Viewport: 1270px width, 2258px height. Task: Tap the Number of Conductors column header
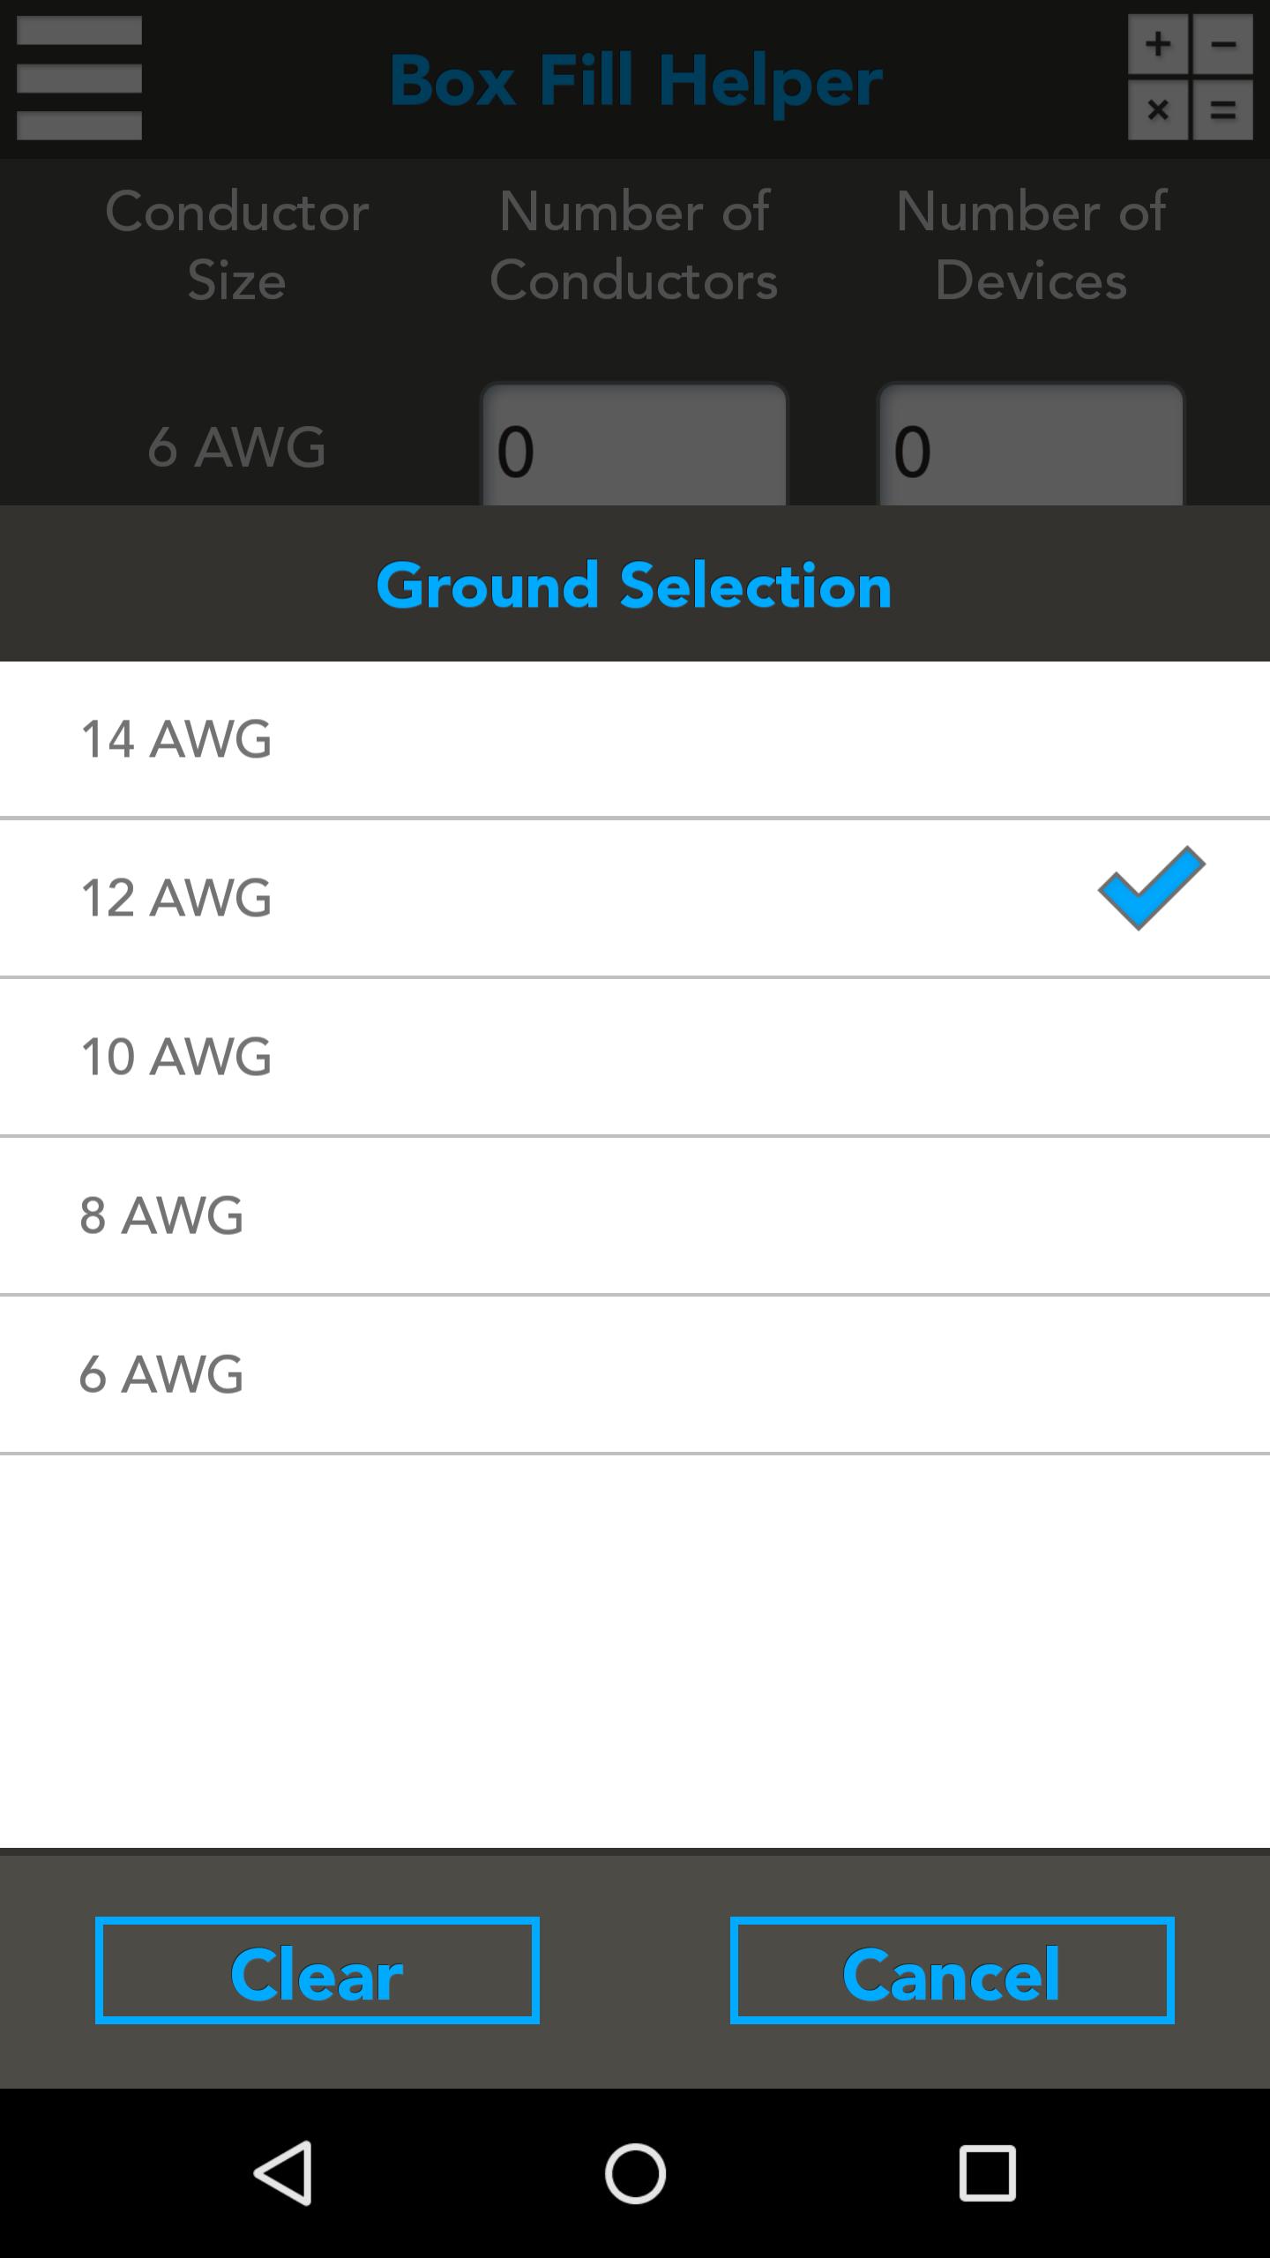[x=633, y=246]
